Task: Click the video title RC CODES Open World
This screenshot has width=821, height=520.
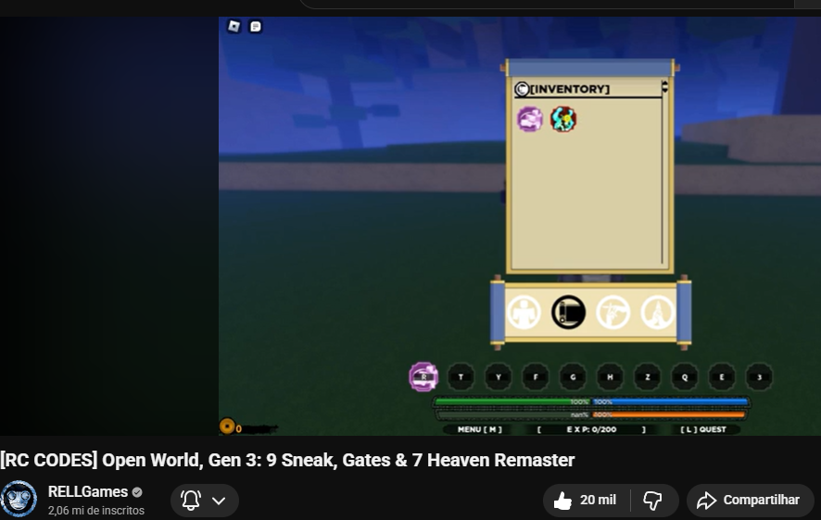Action: click(287, 460)
